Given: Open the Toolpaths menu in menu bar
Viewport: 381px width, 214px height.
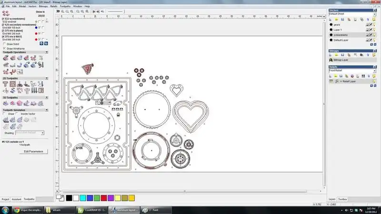Looking at the screenshot, I should pos(65,6).
